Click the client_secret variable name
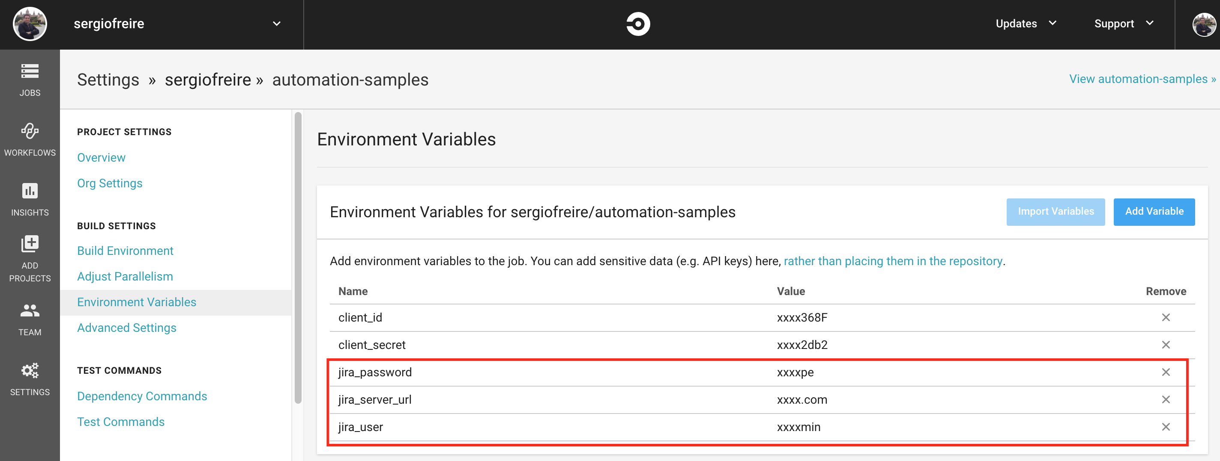Screen dimensions: 1220x461 372,345
